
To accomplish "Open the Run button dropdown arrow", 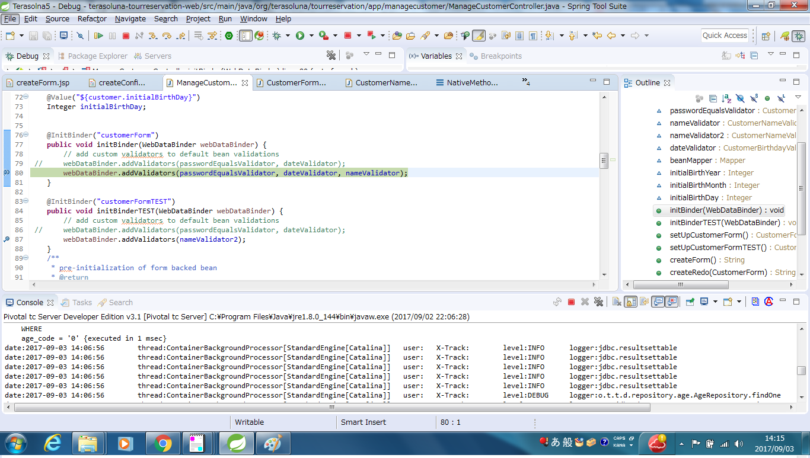I will click(311, 36).
